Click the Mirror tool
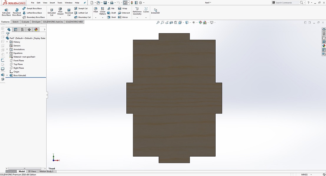The width and height of the screenshot is (326, 176). pyautogui.click(x=123, y=17)
